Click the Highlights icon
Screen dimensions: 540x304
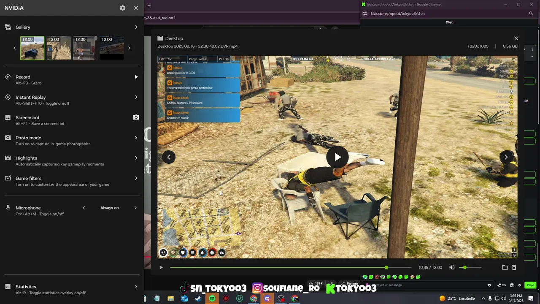8,158
